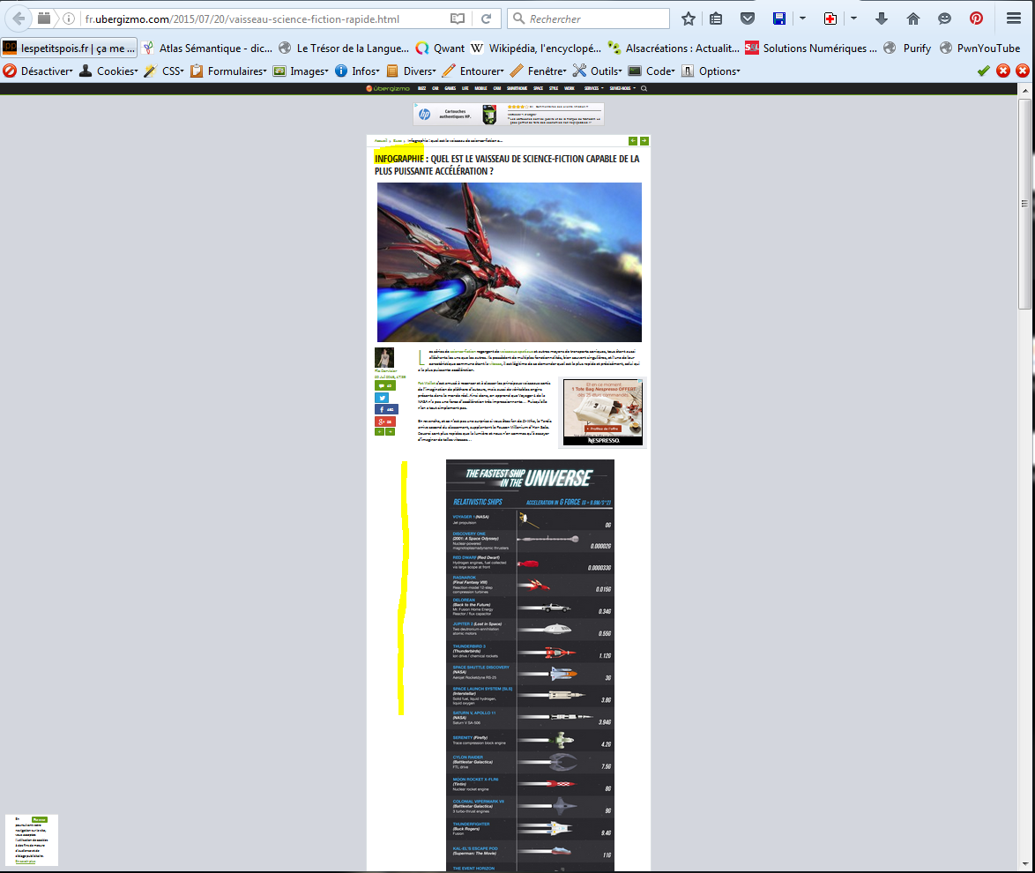Open the Options developer menu

pos(711,71)
